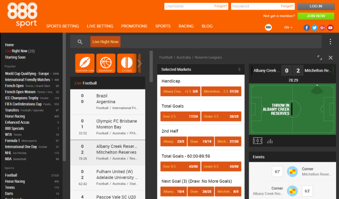Select the Australian rules sport icon
The width and height of the screenshot is (339, 199).
pyautogui.click(x=85, y=63)
